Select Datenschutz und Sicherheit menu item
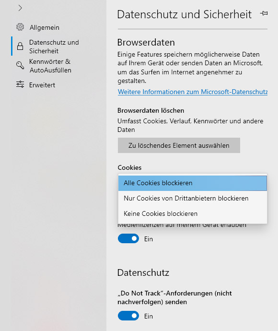 tap(54, 47)
